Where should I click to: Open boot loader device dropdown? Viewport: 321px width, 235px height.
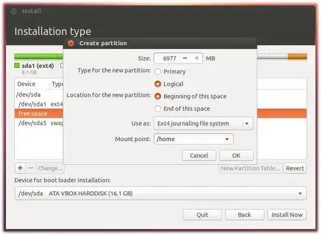point(160,193)
